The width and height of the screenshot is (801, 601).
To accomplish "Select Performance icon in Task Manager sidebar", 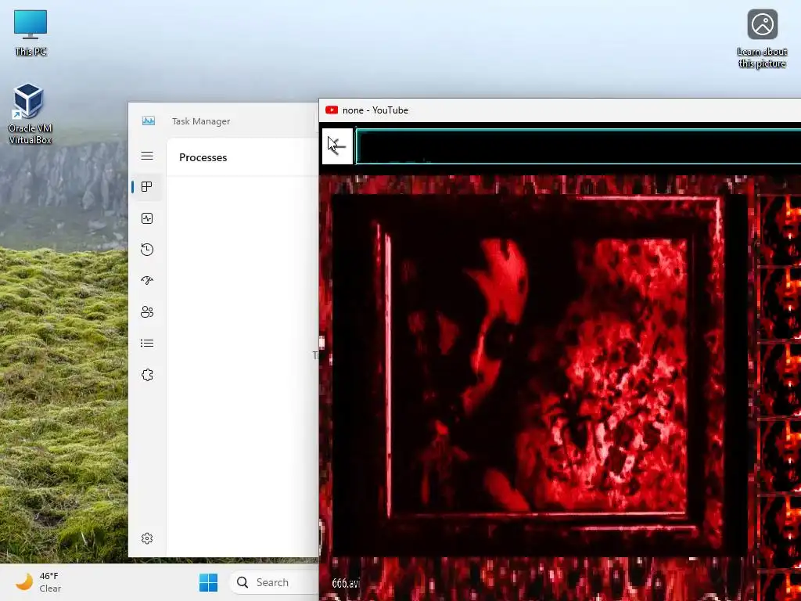I will coord(147,218).
